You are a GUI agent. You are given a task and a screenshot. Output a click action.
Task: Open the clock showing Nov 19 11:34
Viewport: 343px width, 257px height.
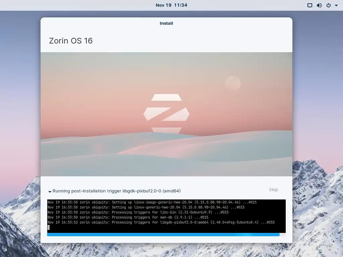click(171, 5)
